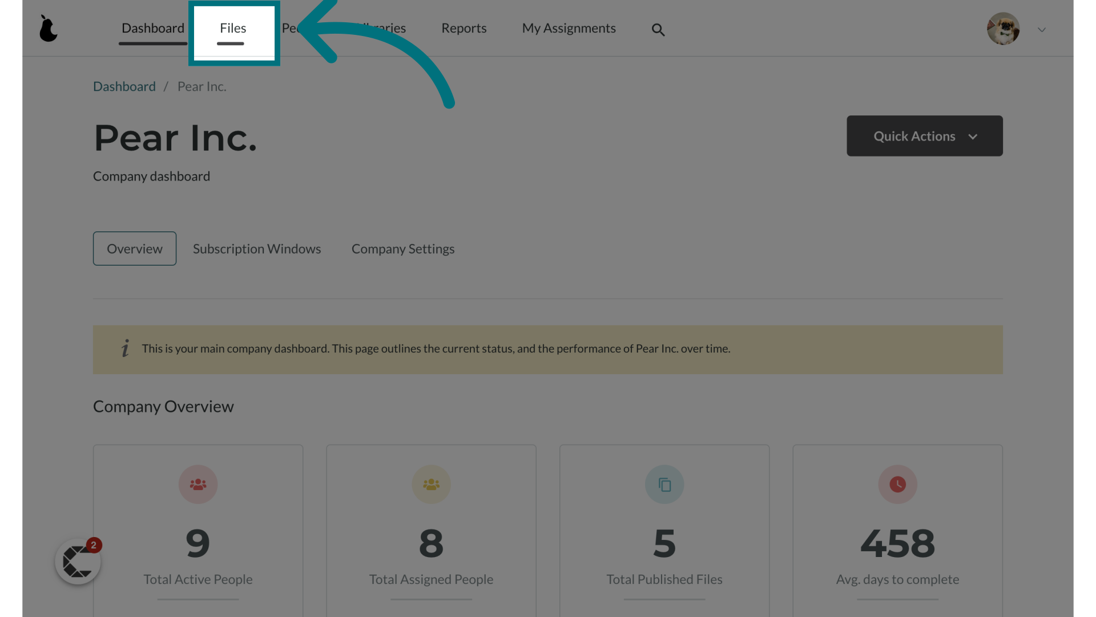Expand the user profile account dropdown

tap(1042, 29)
